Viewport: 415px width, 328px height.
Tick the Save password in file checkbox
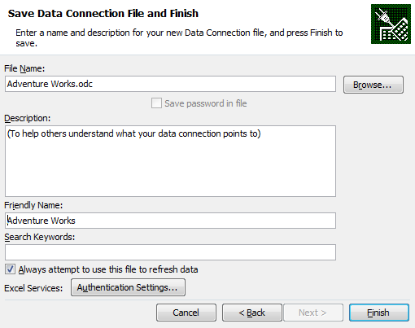point(156,103)
